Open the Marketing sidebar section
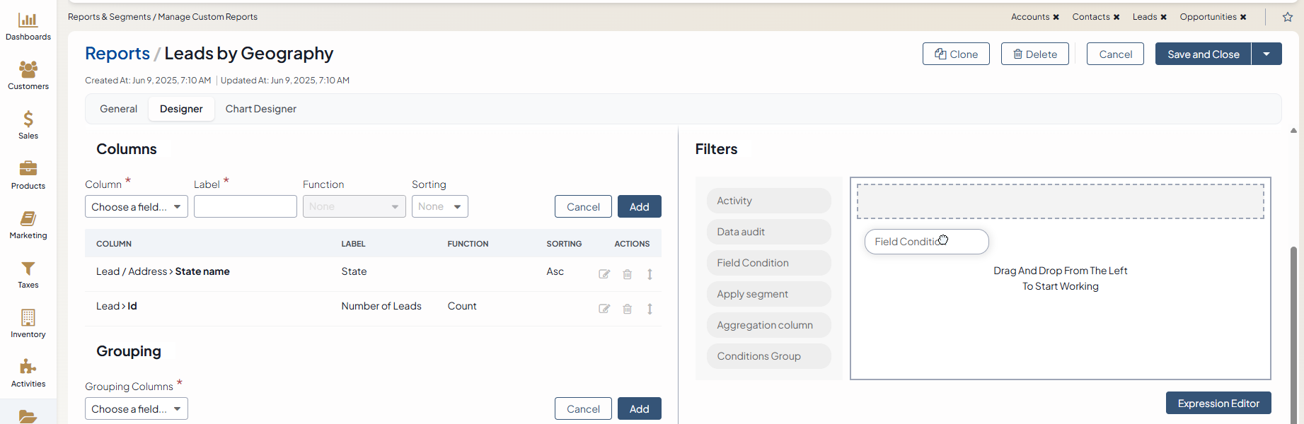This screenshot has width=1304, height=424. click(28, 225)
